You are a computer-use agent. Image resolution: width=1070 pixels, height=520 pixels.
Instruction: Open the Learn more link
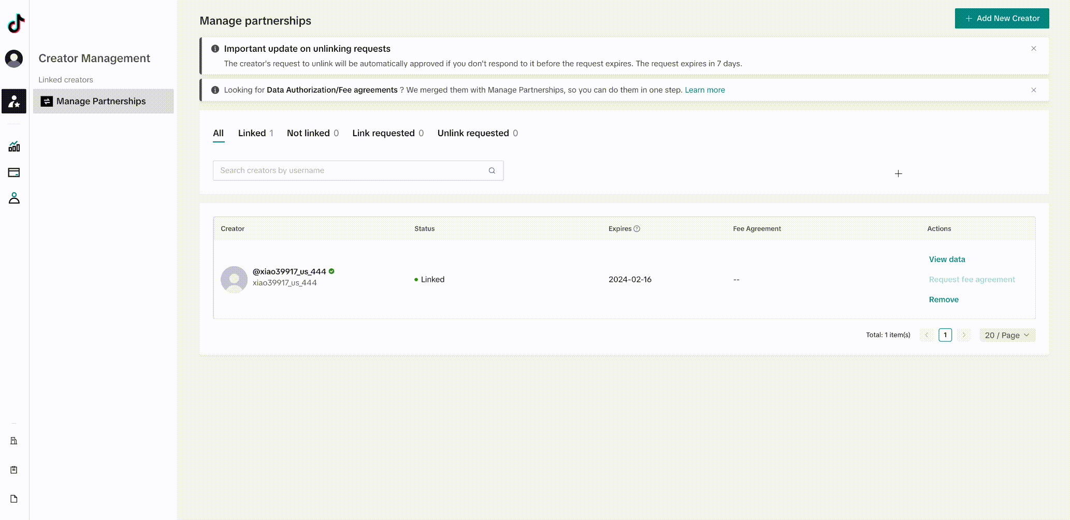click(704, 90)
